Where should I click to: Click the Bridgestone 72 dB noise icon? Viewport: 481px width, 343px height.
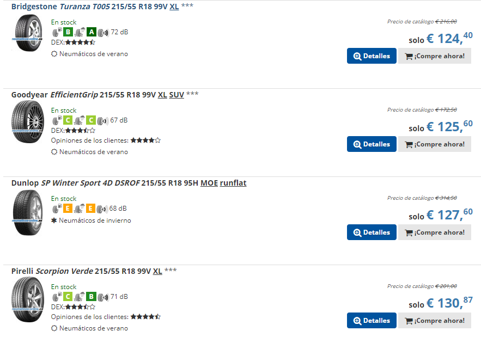click(103, 32)
